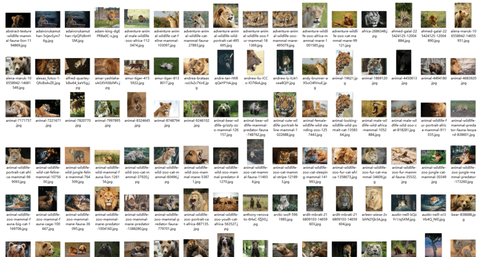Viewport: 481px width, 257px height.
Task: Select white lion thumbnail arleen-wiese-2vbhN2Yjb3A.jpg
Action: click(x=374, y=199)
